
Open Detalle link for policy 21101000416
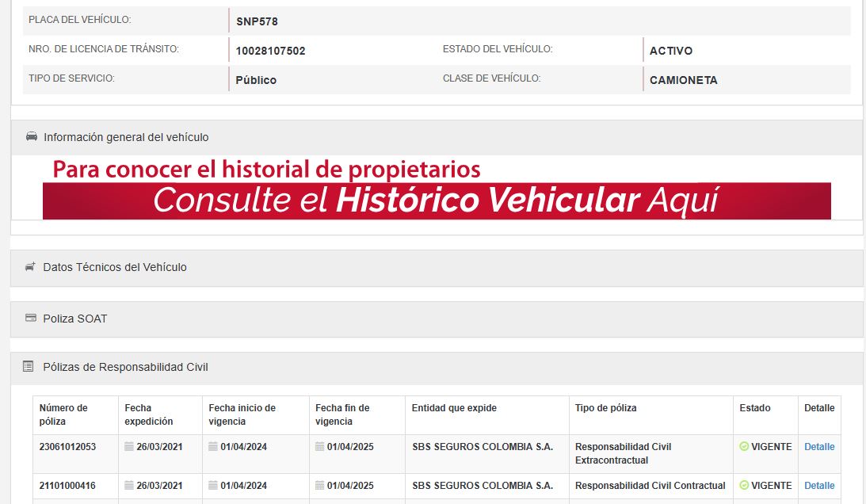[819, 486]
